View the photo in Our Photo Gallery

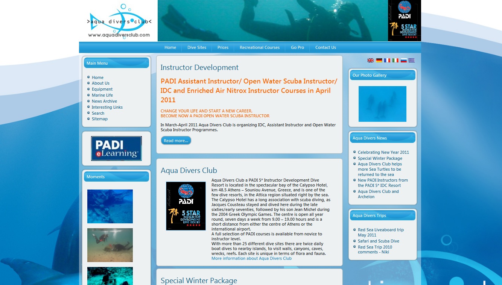[x=382, y=104]
